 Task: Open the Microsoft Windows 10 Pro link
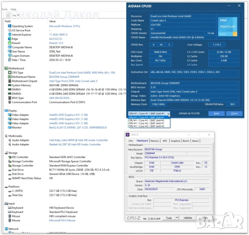(x=65, y=26)
